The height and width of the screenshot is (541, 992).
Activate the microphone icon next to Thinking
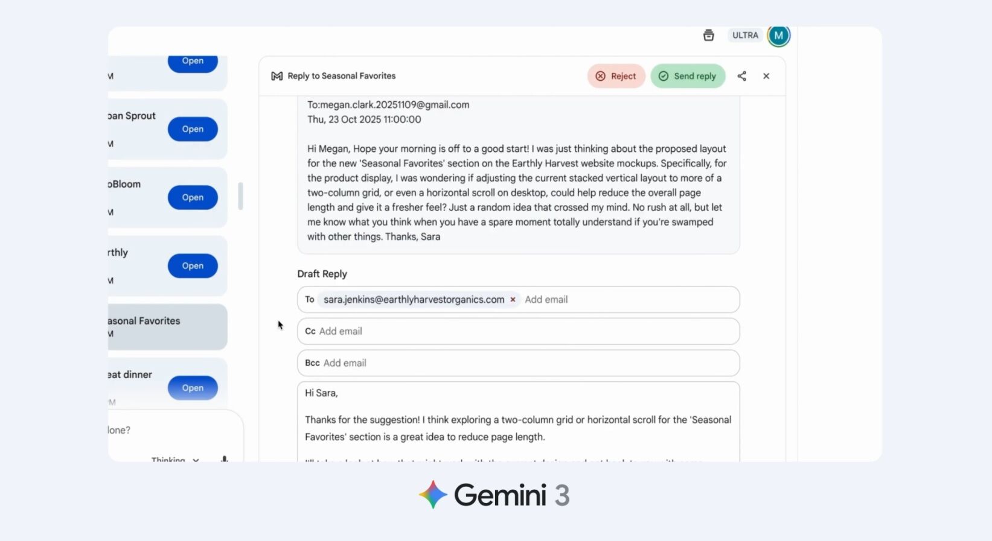tap(223, 460)
